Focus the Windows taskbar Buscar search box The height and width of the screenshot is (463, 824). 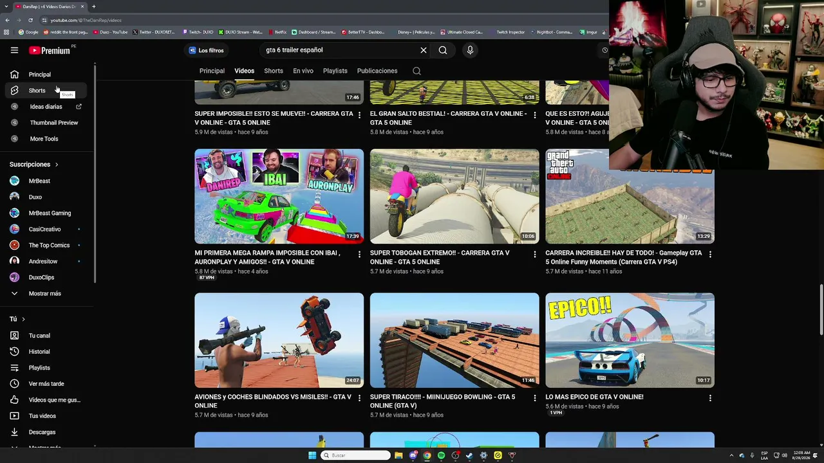[x=356, y=455]
